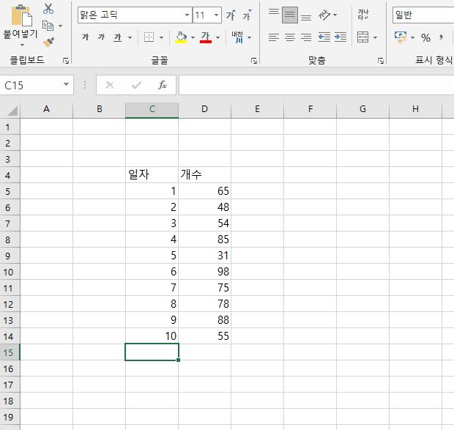Click the phonetic guide dropdown arrow
The image size is (454, 430).
click(249, 37)
